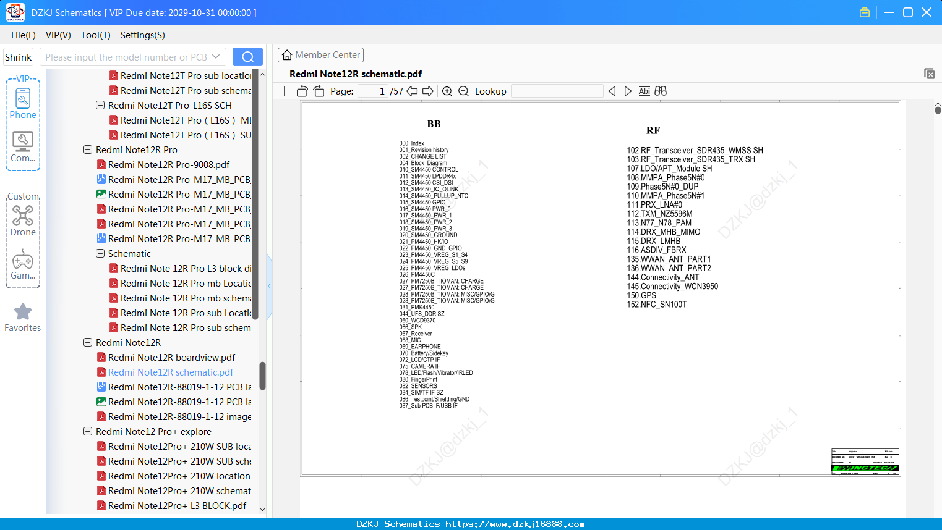Click the Lookup text field
The height and width of the screenshot is (530, 942).
point(557,91)
